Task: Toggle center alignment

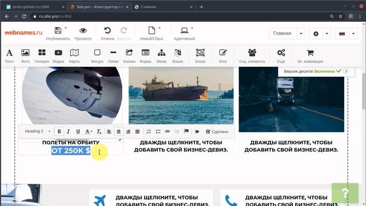Action: 118,132
